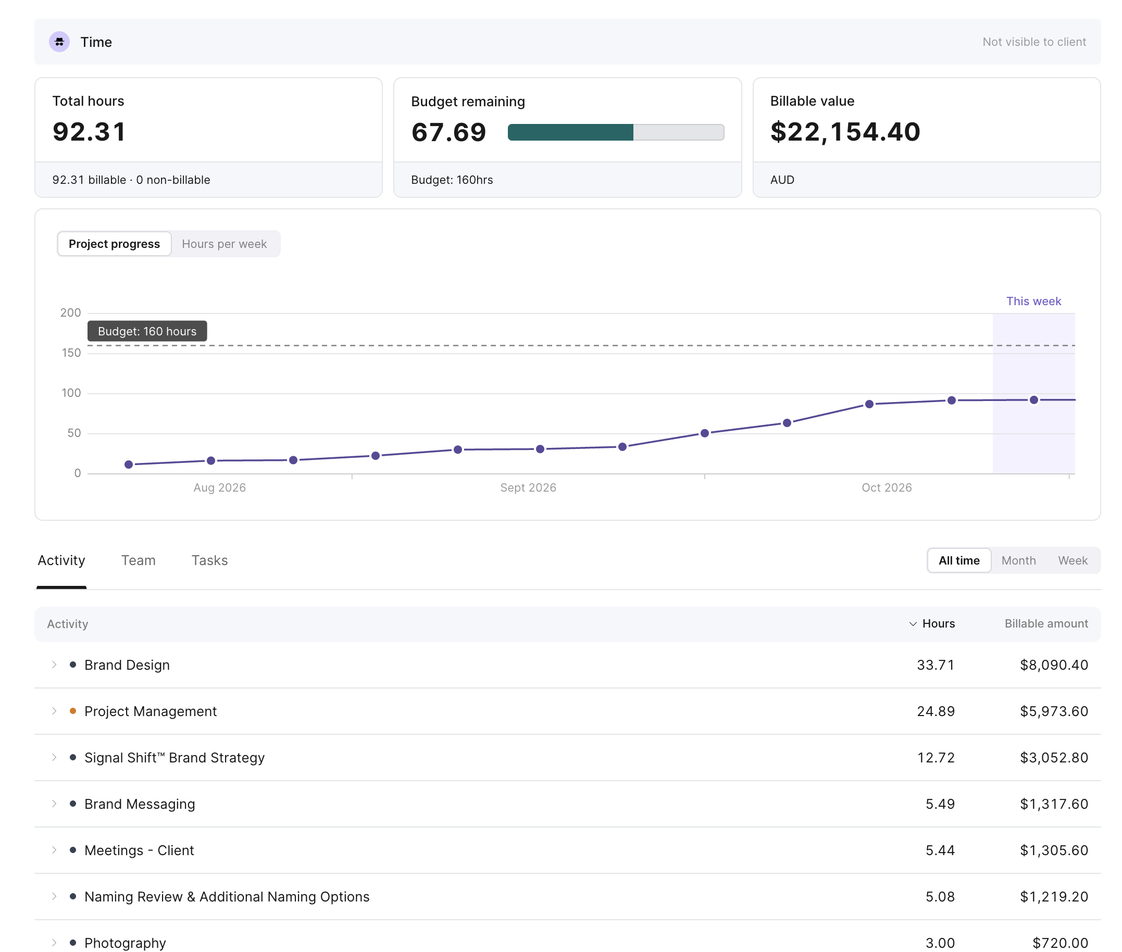Click Brand Messaging hours 5.49
This screenshot has height=952, width=1122.
pyautogui.click(x=940, y=804)
